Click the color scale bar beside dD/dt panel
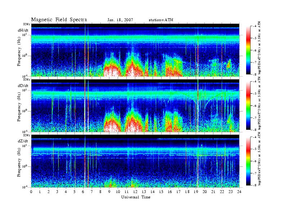 click(248, 106)
